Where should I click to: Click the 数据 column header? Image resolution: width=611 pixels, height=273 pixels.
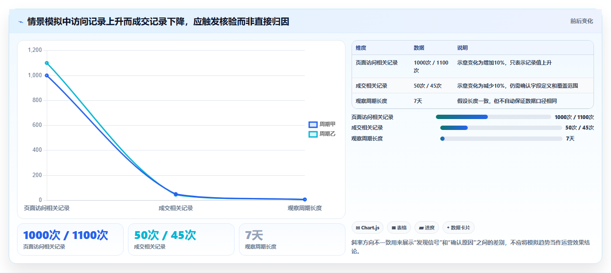coord(419,48)
